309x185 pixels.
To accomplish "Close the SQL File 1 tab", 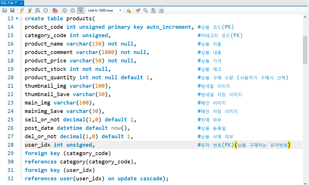I will point(21,3).
